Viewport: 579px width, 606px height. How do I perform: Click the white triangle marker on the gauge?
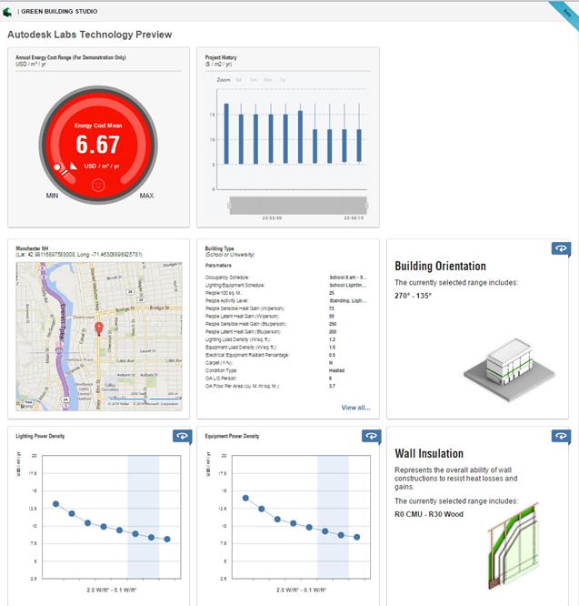(x=73, y=166)
